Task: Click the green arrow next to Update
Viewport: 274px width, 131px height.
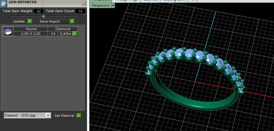Action: [30, 21]
